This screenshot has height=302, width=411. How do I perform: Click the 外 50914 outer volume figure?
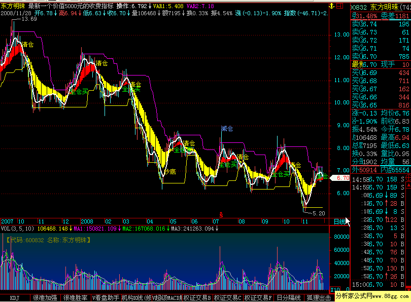[364, 170]
